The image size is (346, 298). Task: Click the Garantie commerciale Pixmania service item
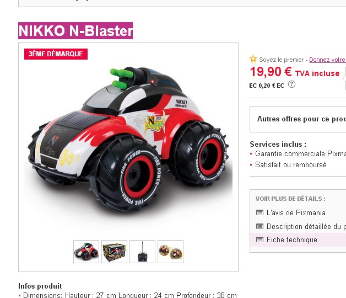[300, 153]
